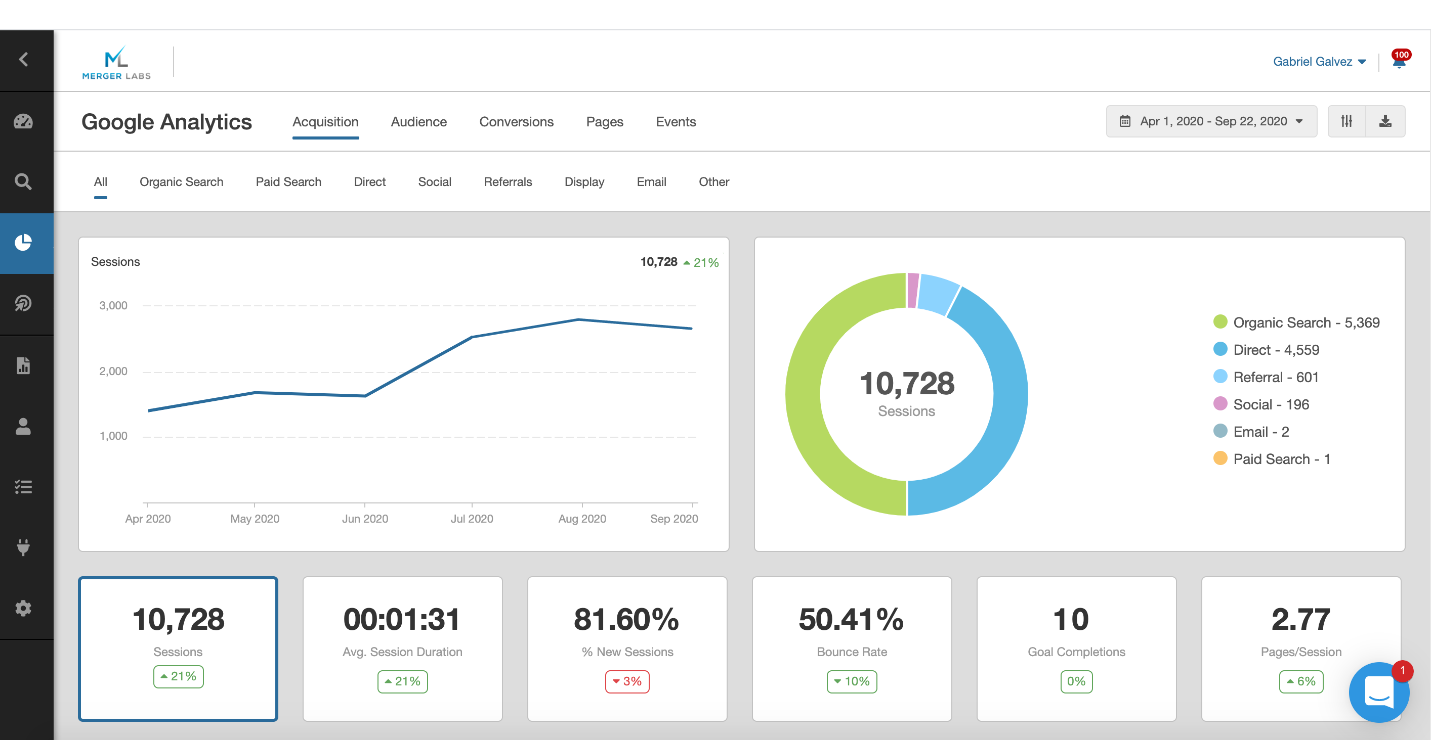Click the Google Analytics page title
The width and height of the screenshot is (1431, 740).
(166, 122)
